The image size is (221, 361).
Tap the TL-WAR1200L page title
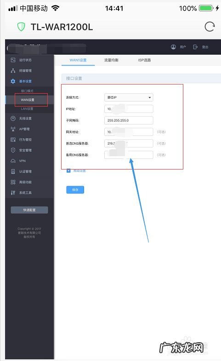[x=62, y=27]
